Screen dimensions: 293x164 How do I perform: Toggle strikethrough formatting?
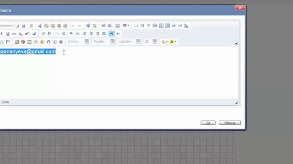pyautogui.click(x=14, y=34)
